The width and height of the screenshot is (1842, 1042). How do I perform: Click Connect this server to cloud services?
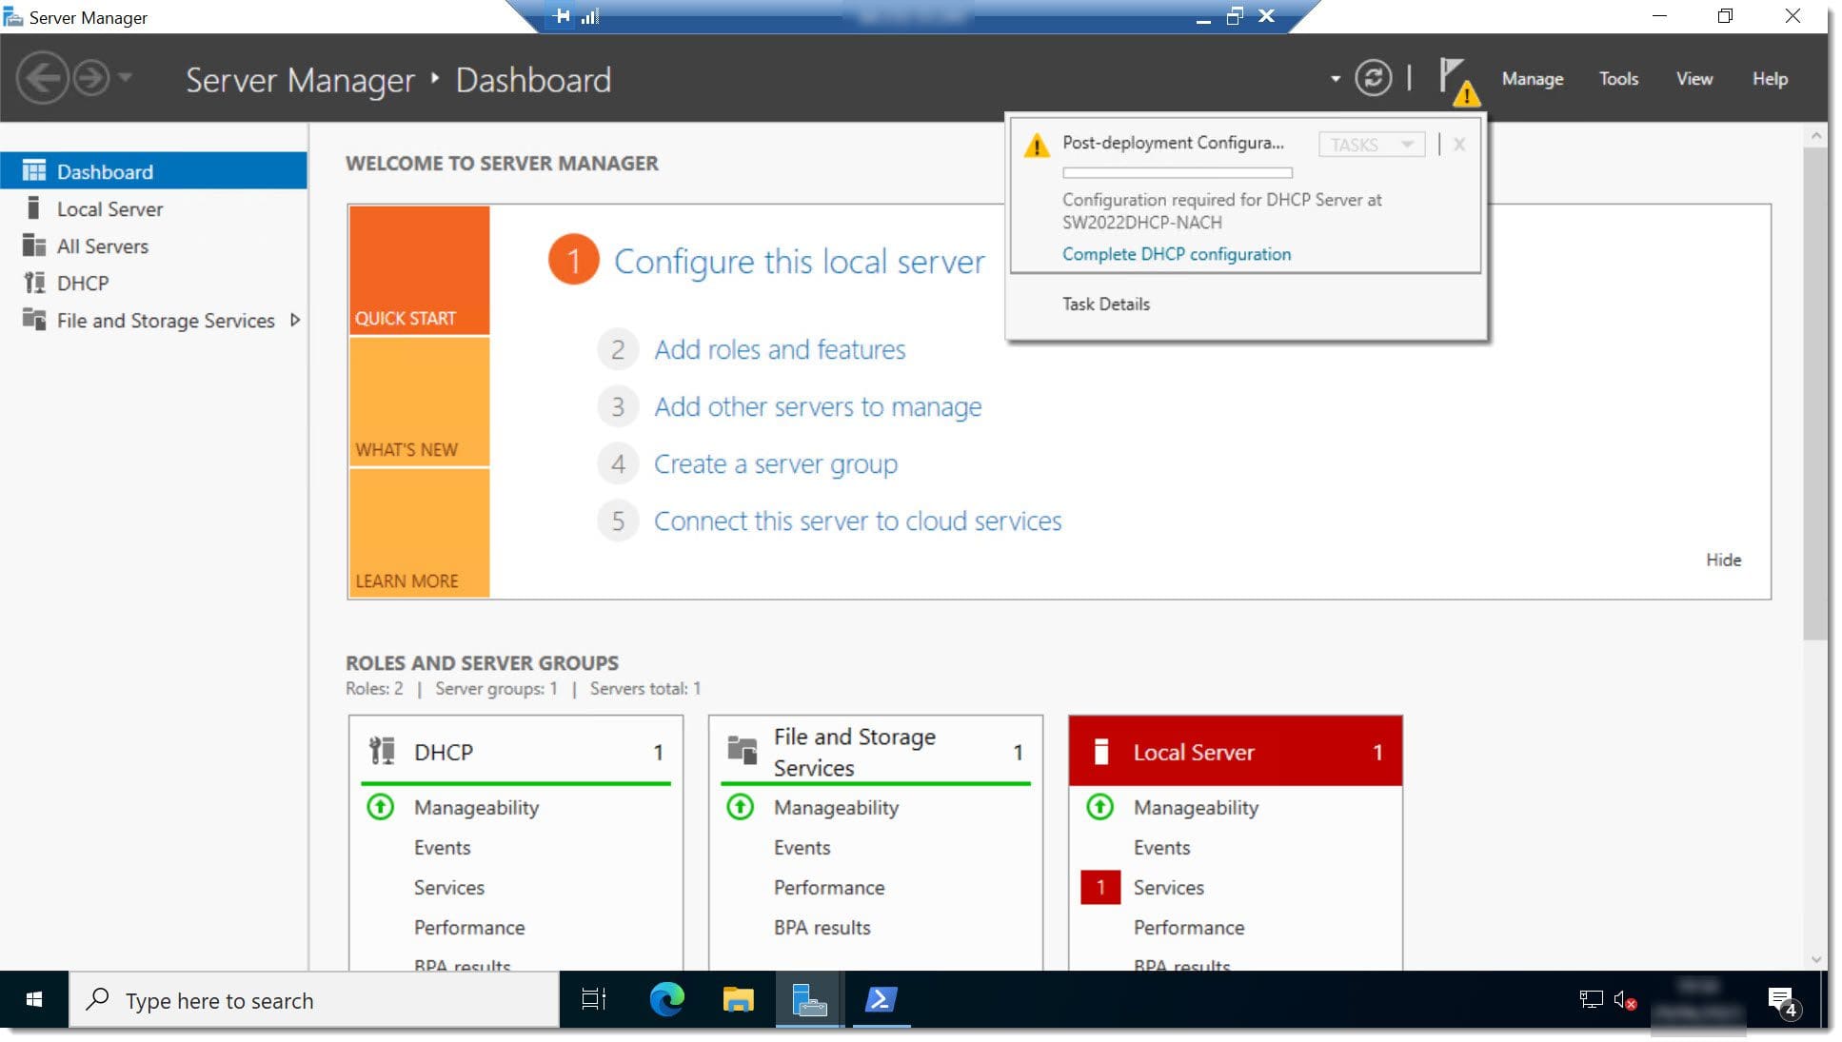(x=857, y=521)
